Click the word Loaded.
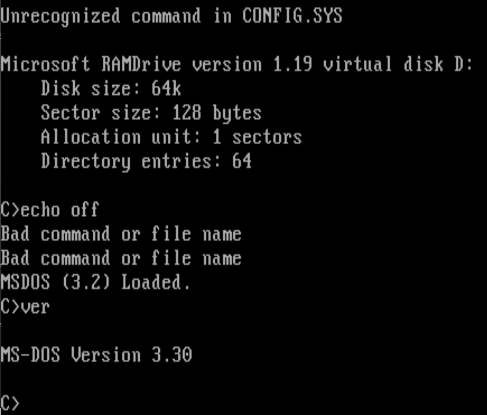 coord(156,283)
